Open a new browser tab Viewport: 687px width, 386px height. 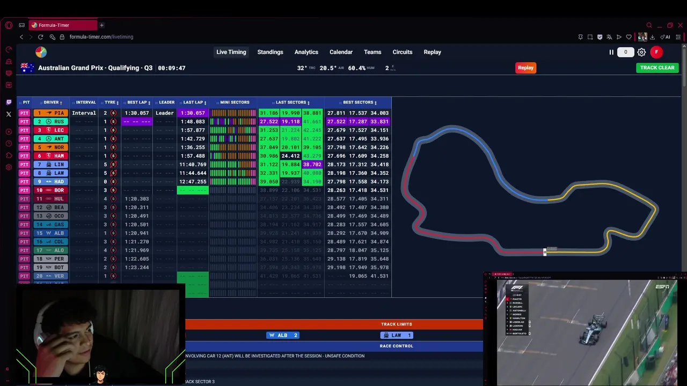coord(101,25)
